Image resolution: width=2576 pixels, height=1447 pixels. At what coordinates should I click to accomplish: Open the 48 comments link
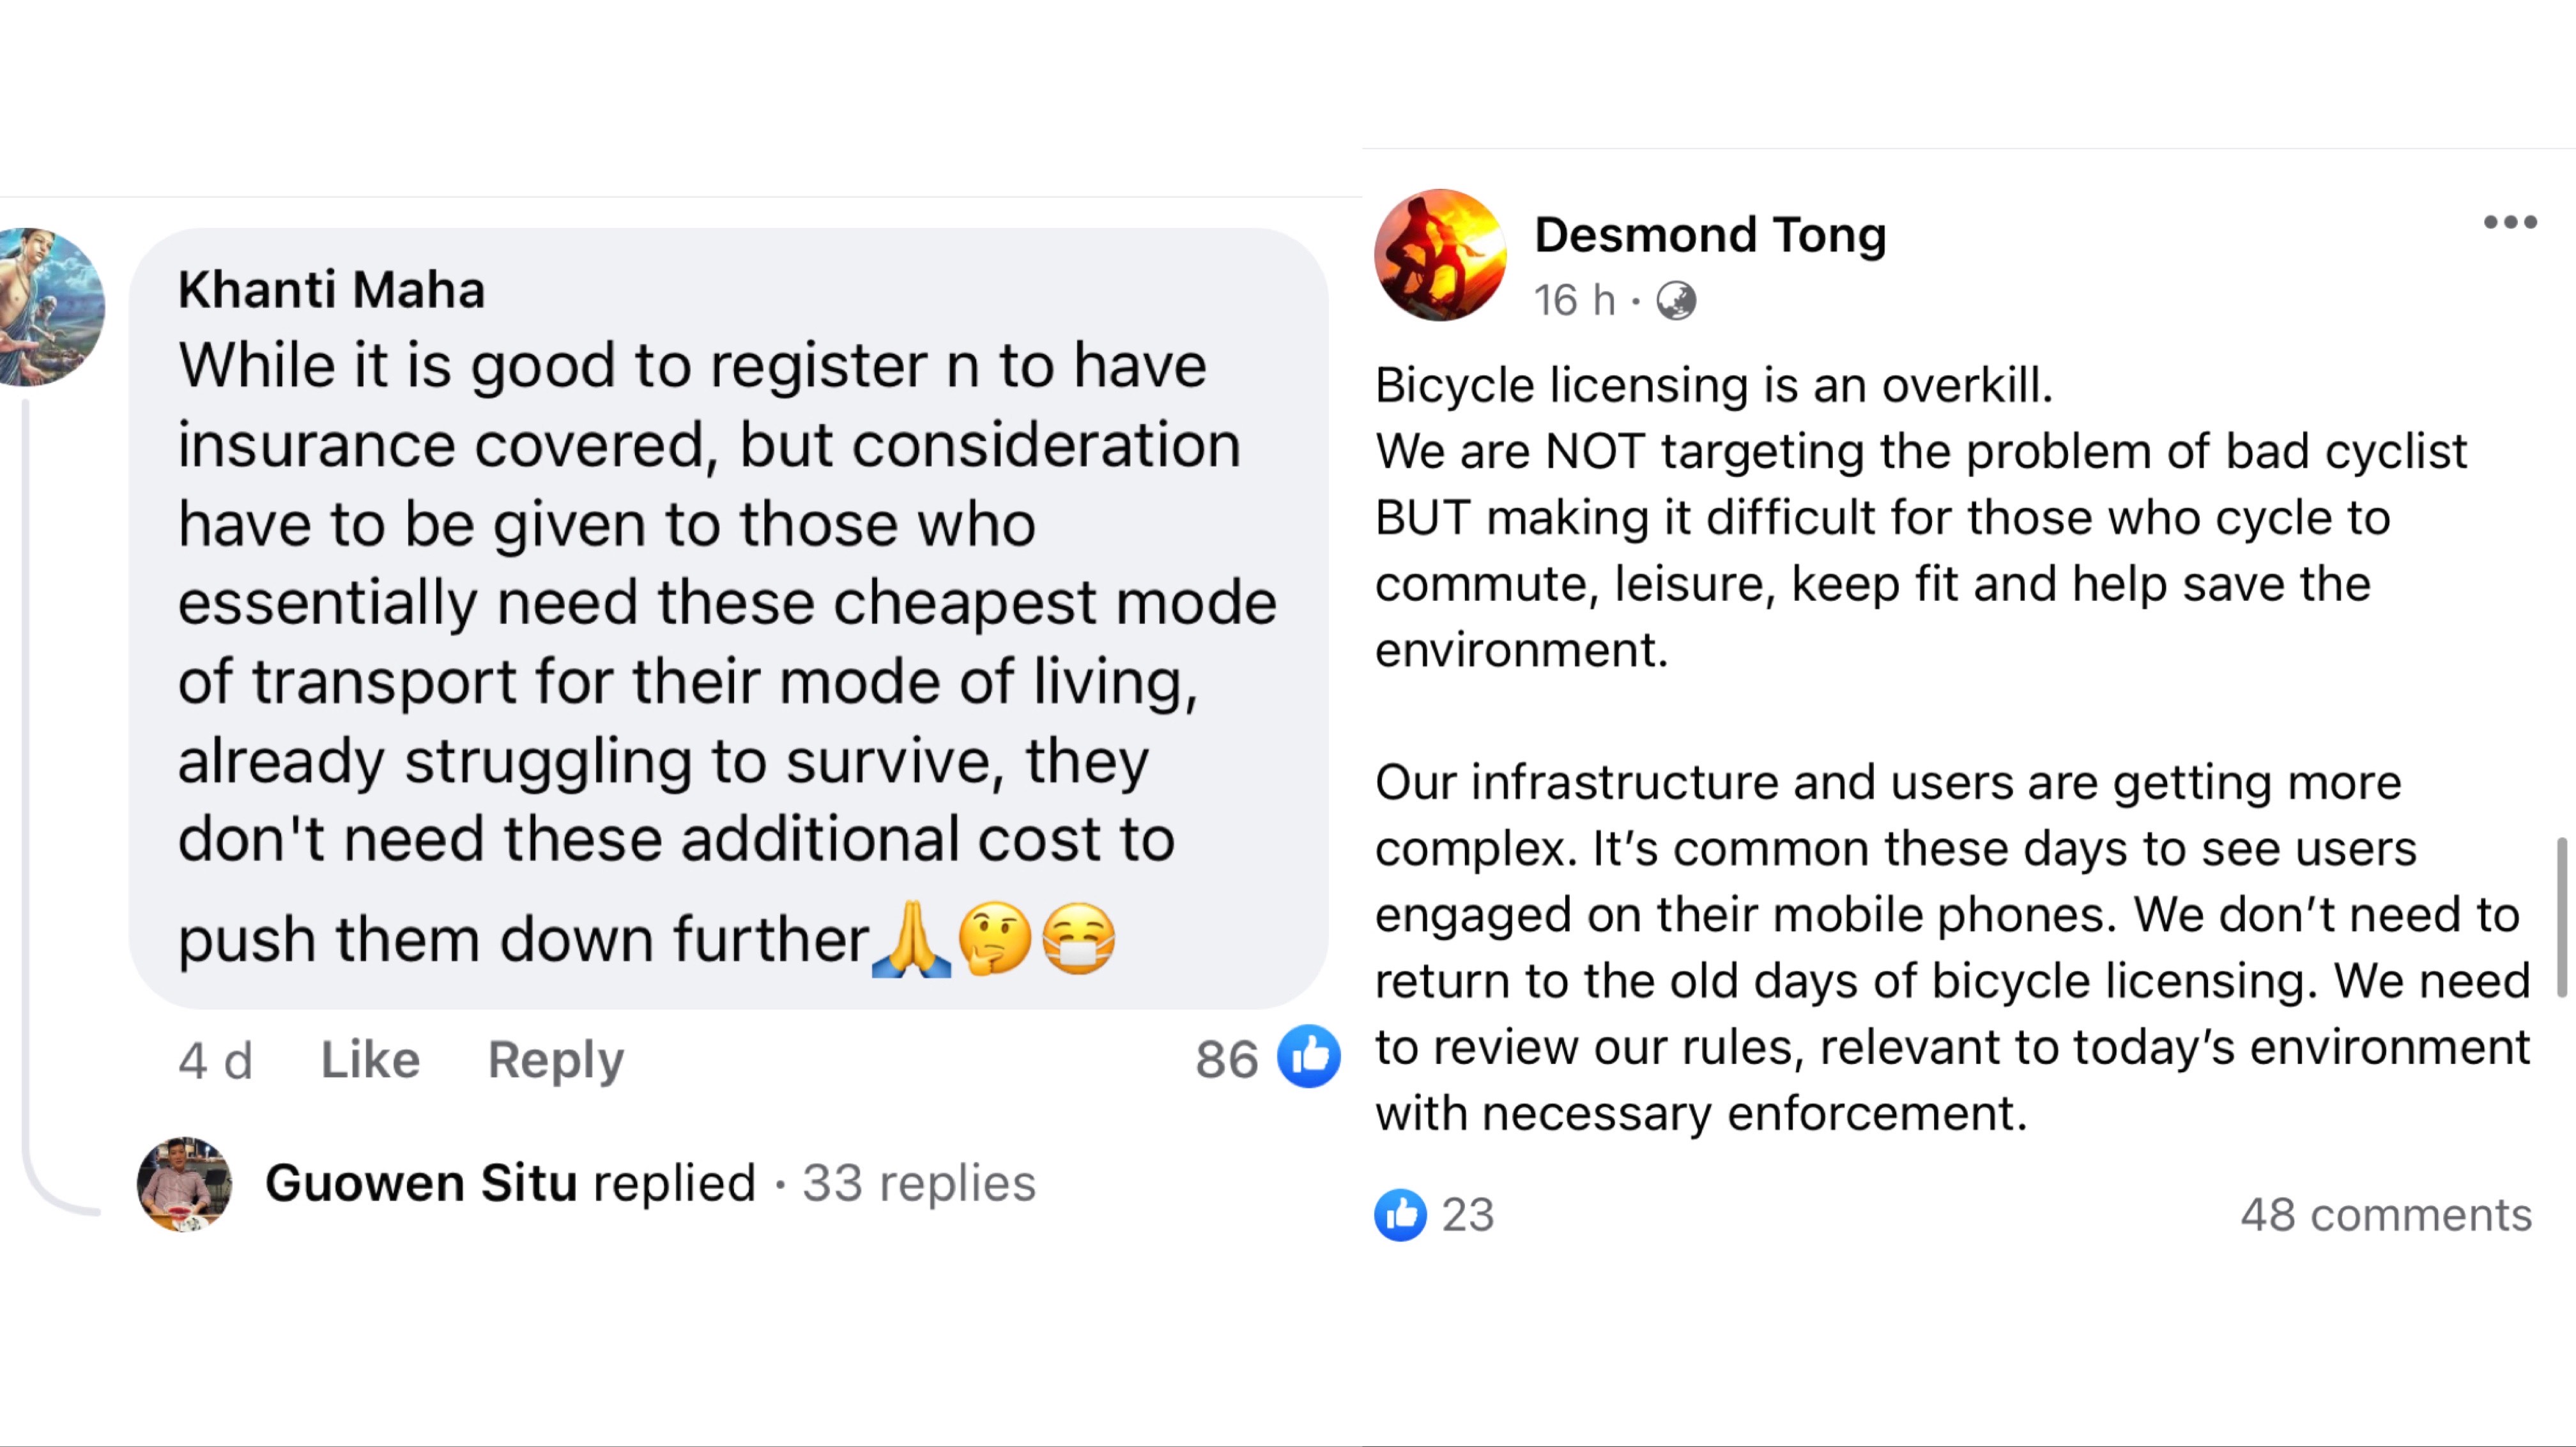[2385, 1215]
